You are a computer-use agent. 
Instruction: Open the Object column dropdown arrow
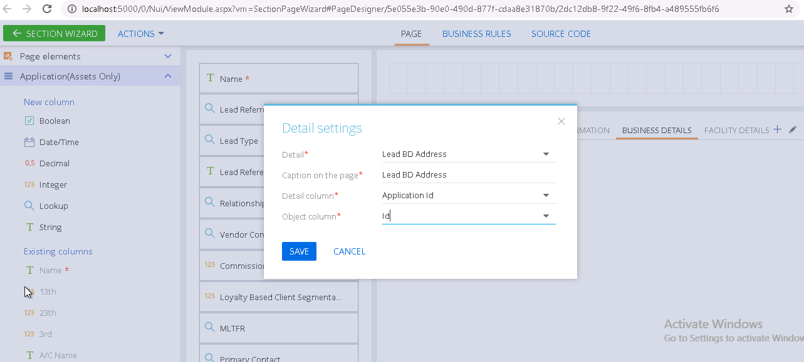click(x=546, y=216)
